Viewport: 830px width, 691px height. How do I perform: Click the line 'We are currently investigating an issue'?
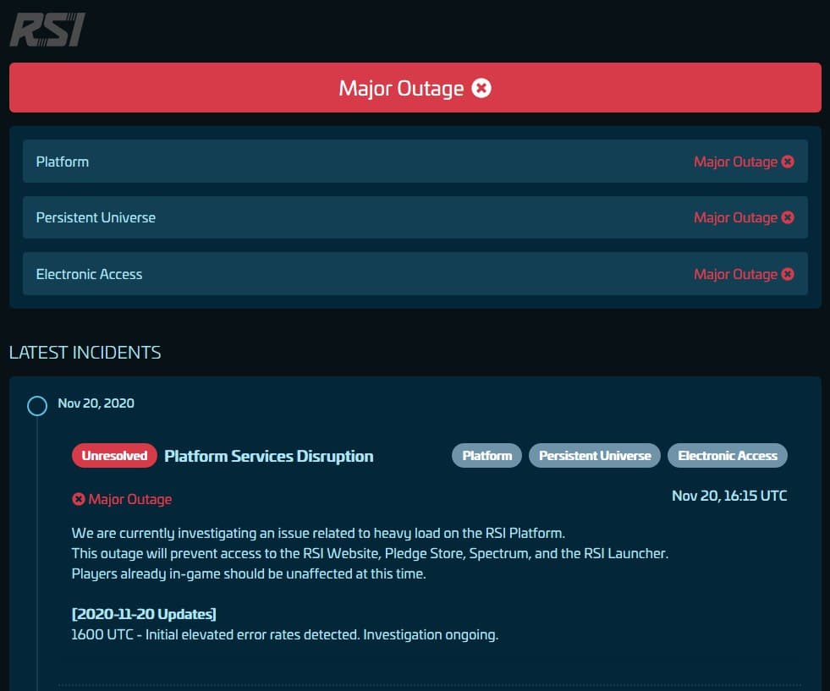click(x=318, y=534)
